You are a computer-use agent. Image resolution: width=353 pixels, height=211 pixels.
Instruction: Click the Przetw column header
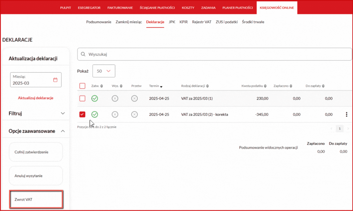(x=136, y=86)
